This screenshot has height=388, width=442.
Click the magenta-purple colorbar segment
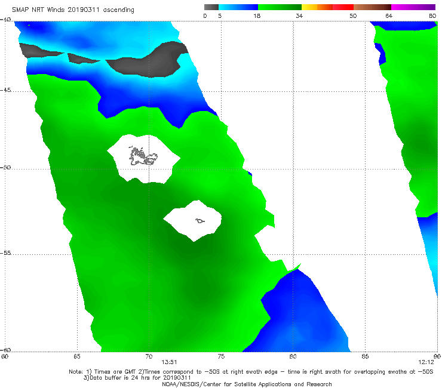(413, 7)
